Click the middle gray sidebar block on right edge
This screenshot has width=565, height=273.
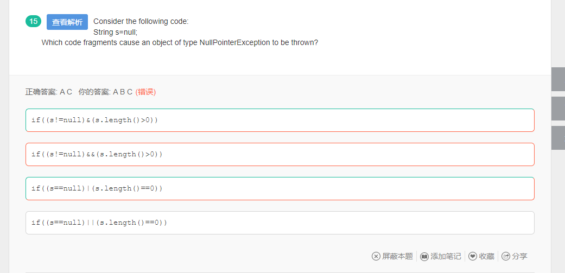tap(558, 109)
